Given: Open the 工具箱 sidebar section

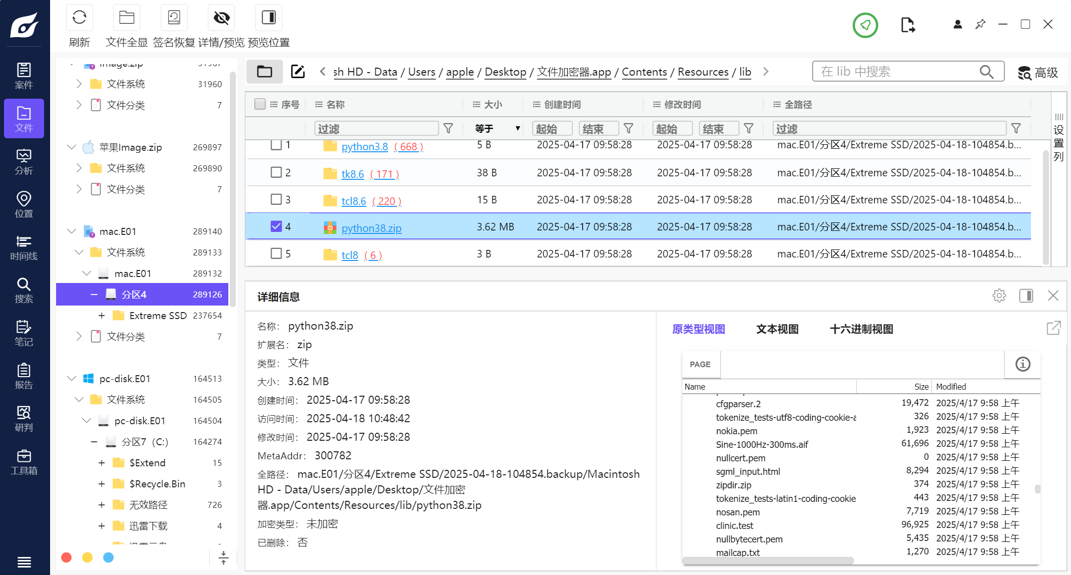Looking at the screenshot, I should 24,462.
